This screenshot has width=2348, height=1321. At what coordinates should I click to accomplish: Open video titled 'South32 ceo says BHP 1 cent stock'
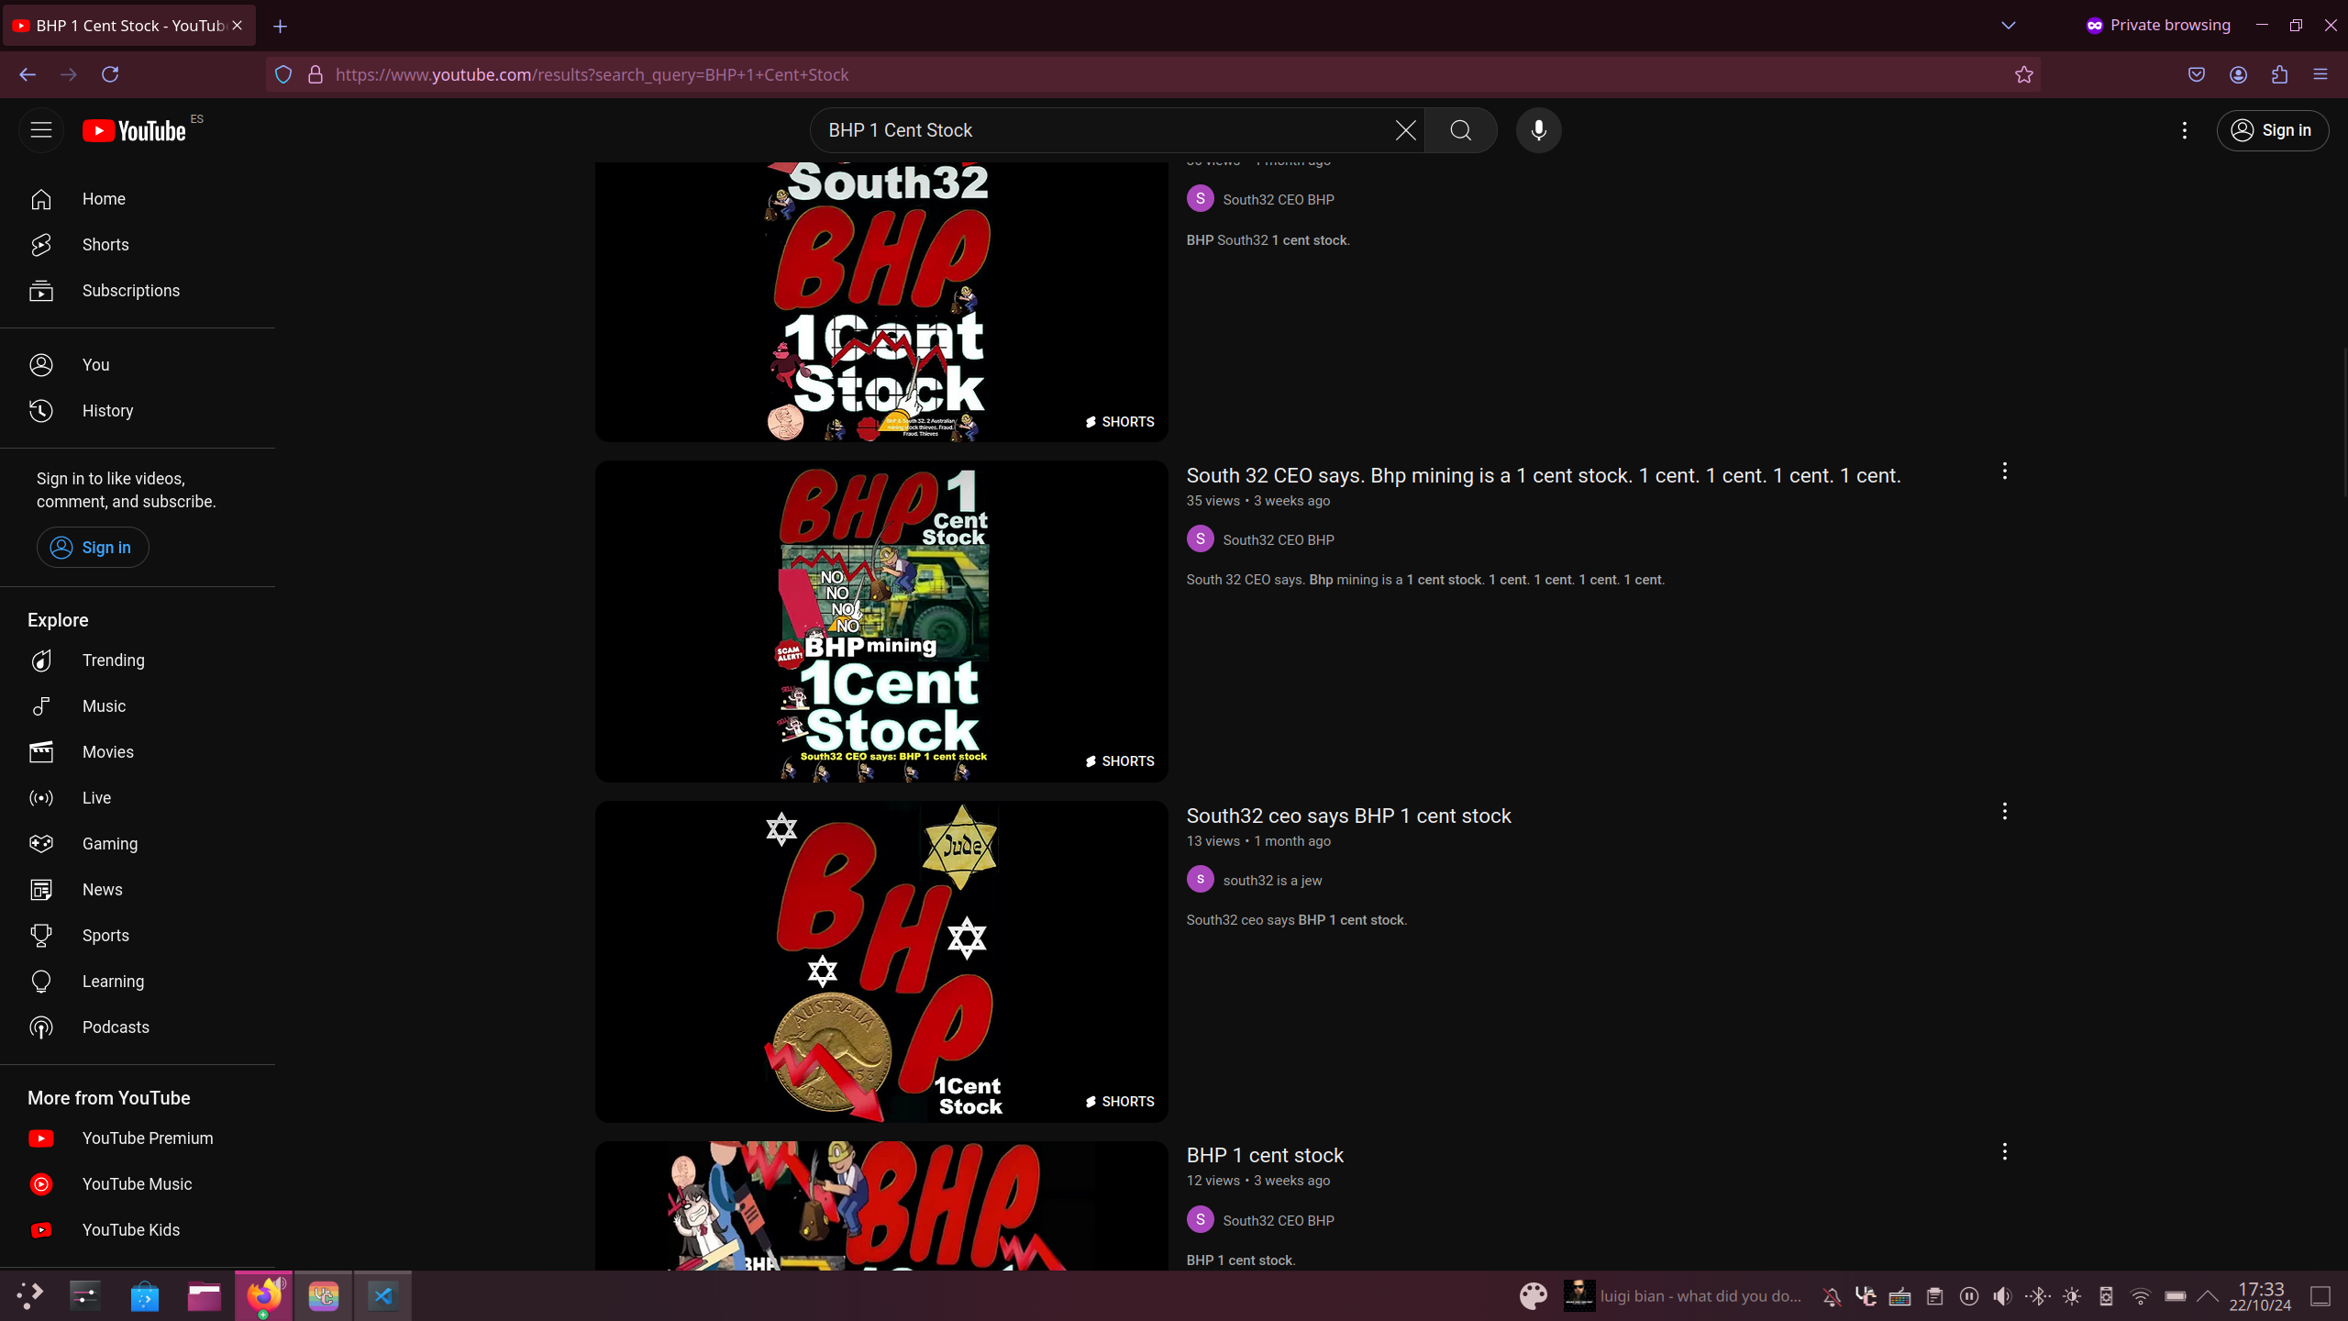pyautogui.click(x=1348, y=816)
